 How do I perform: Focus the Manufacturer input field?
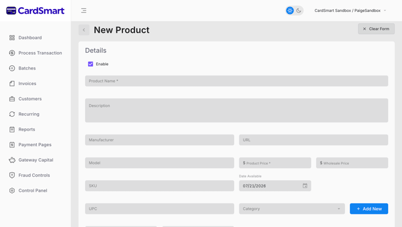click(x=160, y=140)
